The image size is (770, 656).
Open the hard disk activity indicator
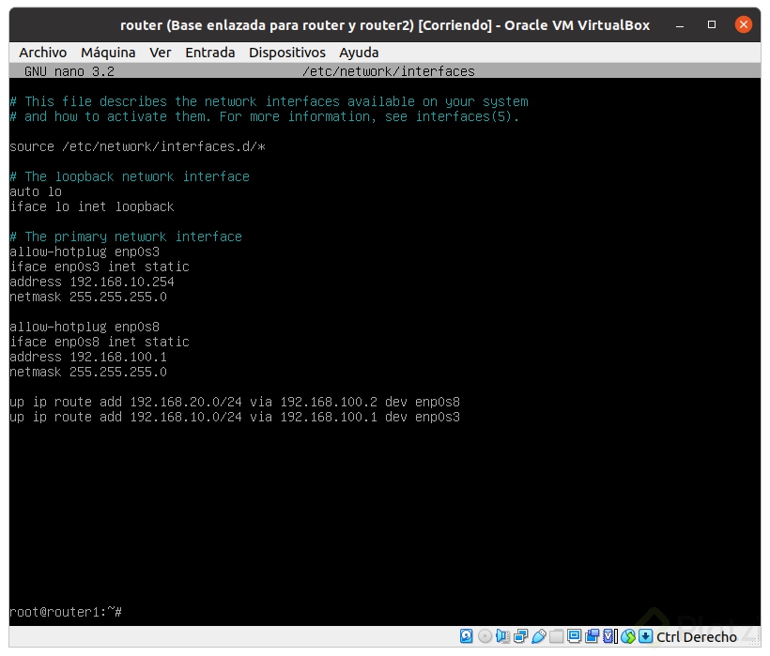[466, 636]
